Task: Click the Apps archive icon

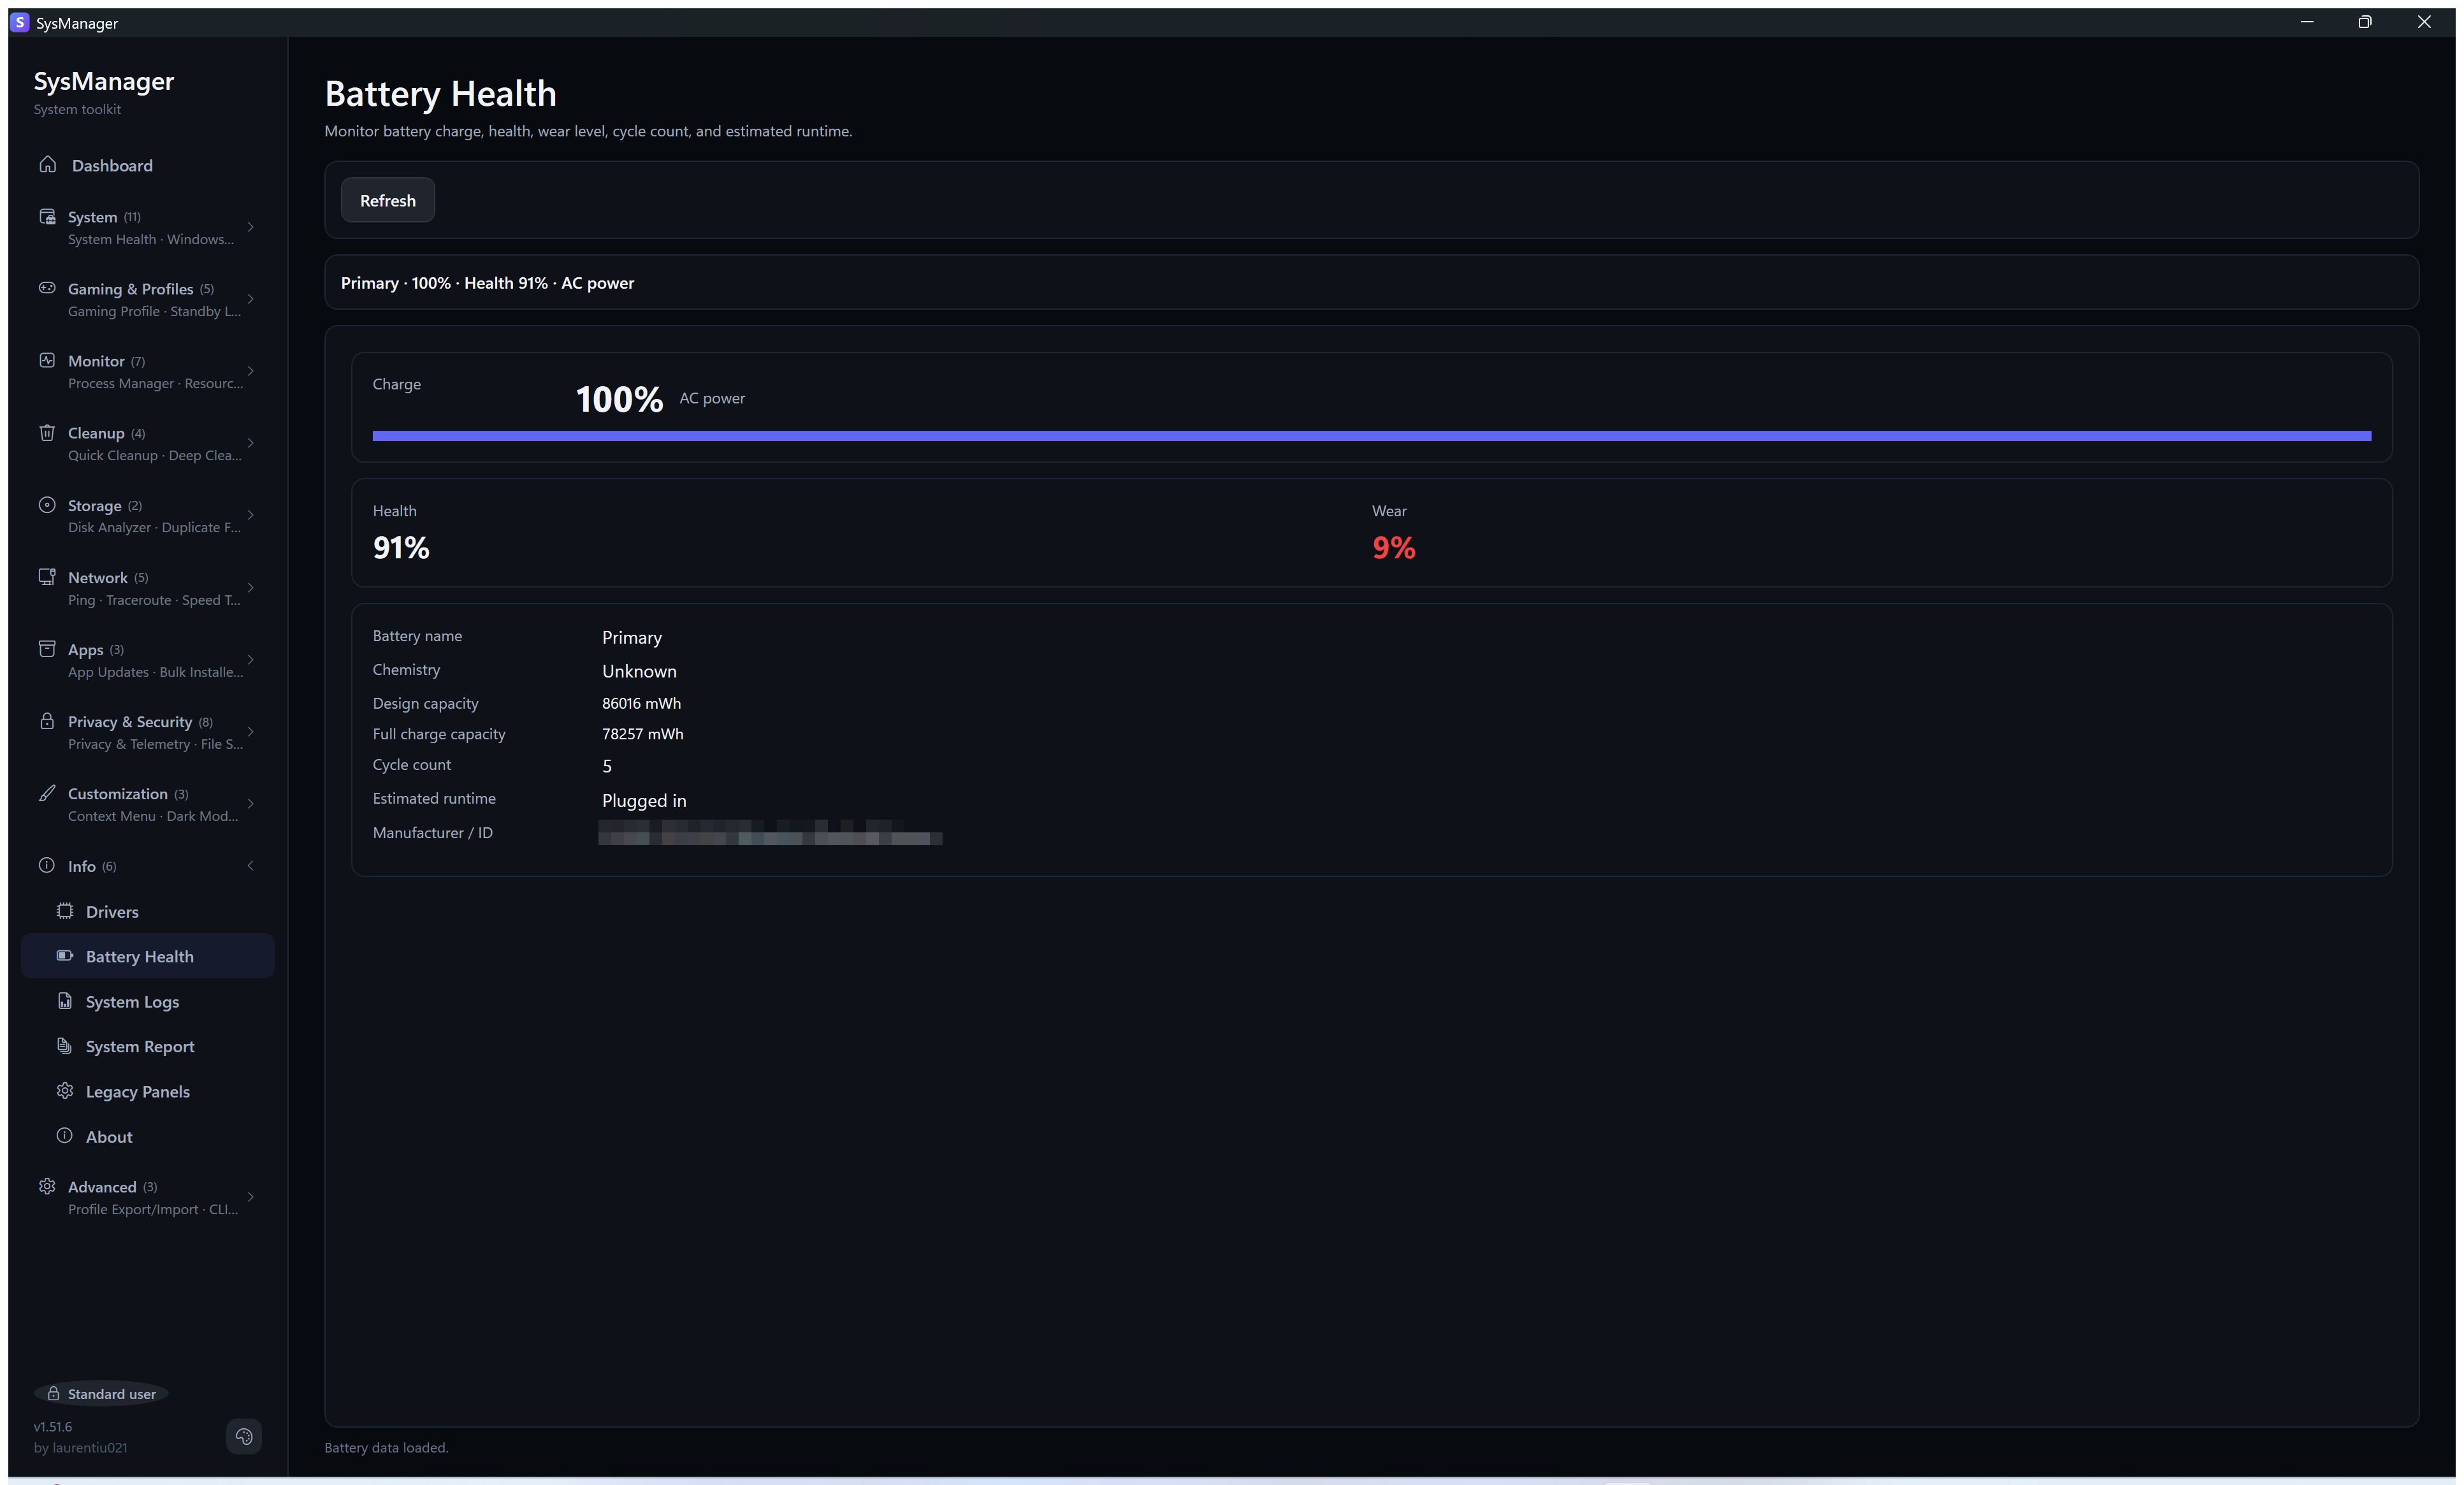Action: point(47,649)
